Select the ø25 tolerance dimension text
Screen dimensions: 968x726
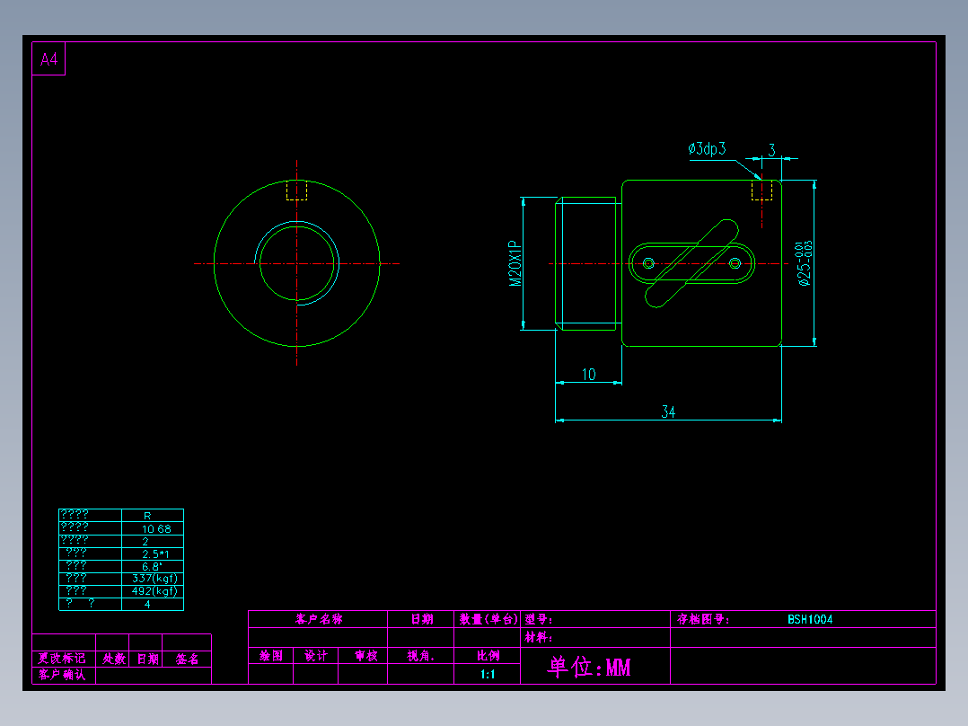tap(804, 264)
